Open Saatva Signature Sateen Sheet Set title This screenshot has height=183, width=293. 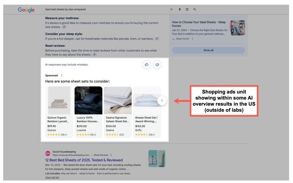point(117,119)
